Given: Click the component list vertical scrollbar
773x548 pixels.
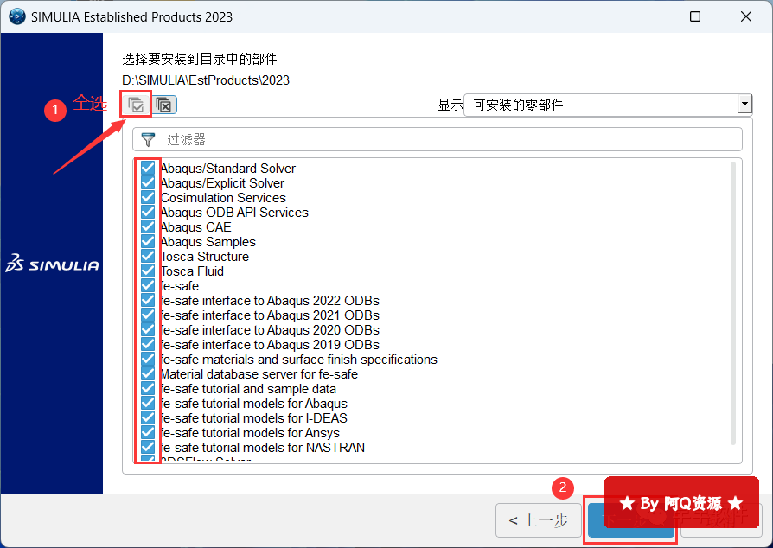Looking at the screenshot, I should [x=734, y=303].
